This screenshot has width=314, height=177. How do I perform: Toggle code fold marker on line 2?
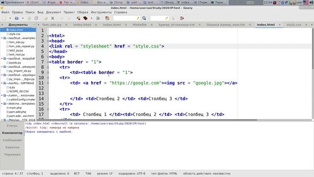click(48, 36)
